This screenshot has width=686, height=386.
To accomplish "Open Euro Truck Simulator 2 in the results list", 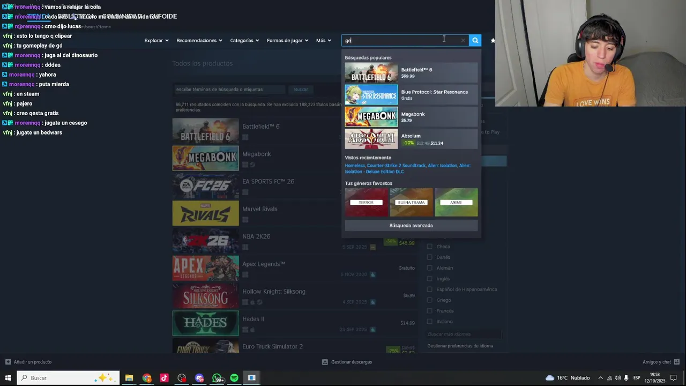I will click(294, 346).
